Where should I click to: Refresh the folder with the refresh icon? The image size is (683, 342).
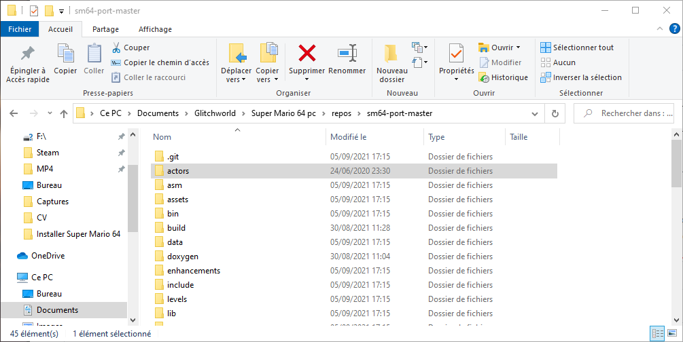(x=555, y=113)
